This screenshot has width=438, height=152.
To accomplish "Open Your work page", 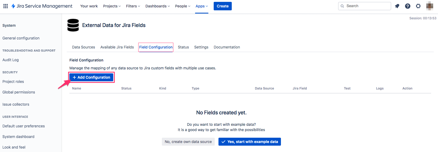I will click(89, 6).
